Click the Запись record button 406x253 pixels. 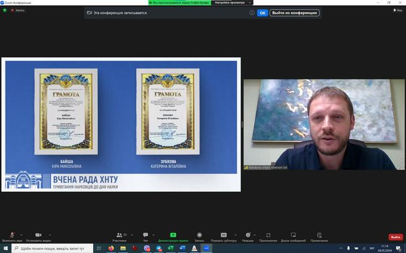pyautogui.click(x=199, y=237)
